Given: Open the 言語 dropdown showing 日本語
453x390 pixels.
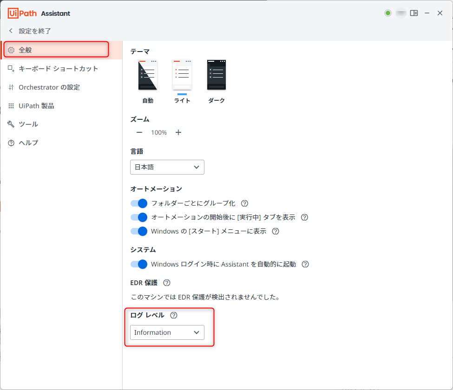Looking at the screenshot, I should (167, 167).
